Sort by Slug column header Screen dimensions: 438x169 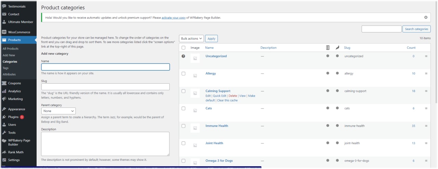tap(347, 47)
